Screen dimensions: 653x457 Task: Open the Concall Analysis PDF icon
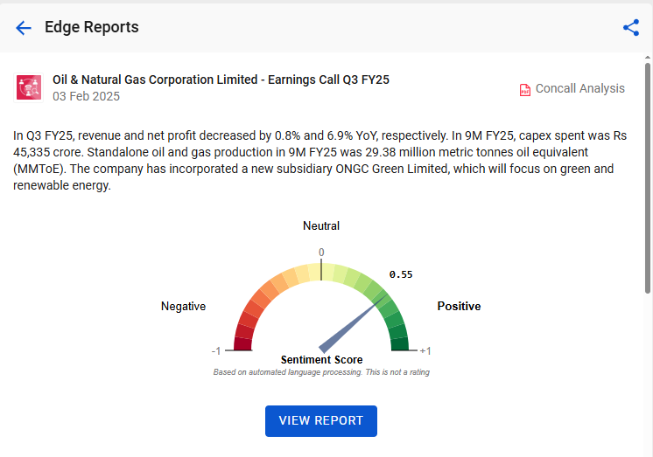tap(524, 89)
